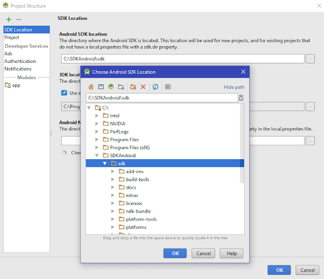Screen dimensions: 324x279
Task: Cancel the SDK chooser dialog
Action: coord(204,253)
